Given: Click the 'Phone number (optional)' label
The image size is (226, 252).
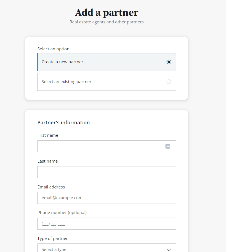Looking at the screenshot, I should pyautogui.click(x=62, y=213).
